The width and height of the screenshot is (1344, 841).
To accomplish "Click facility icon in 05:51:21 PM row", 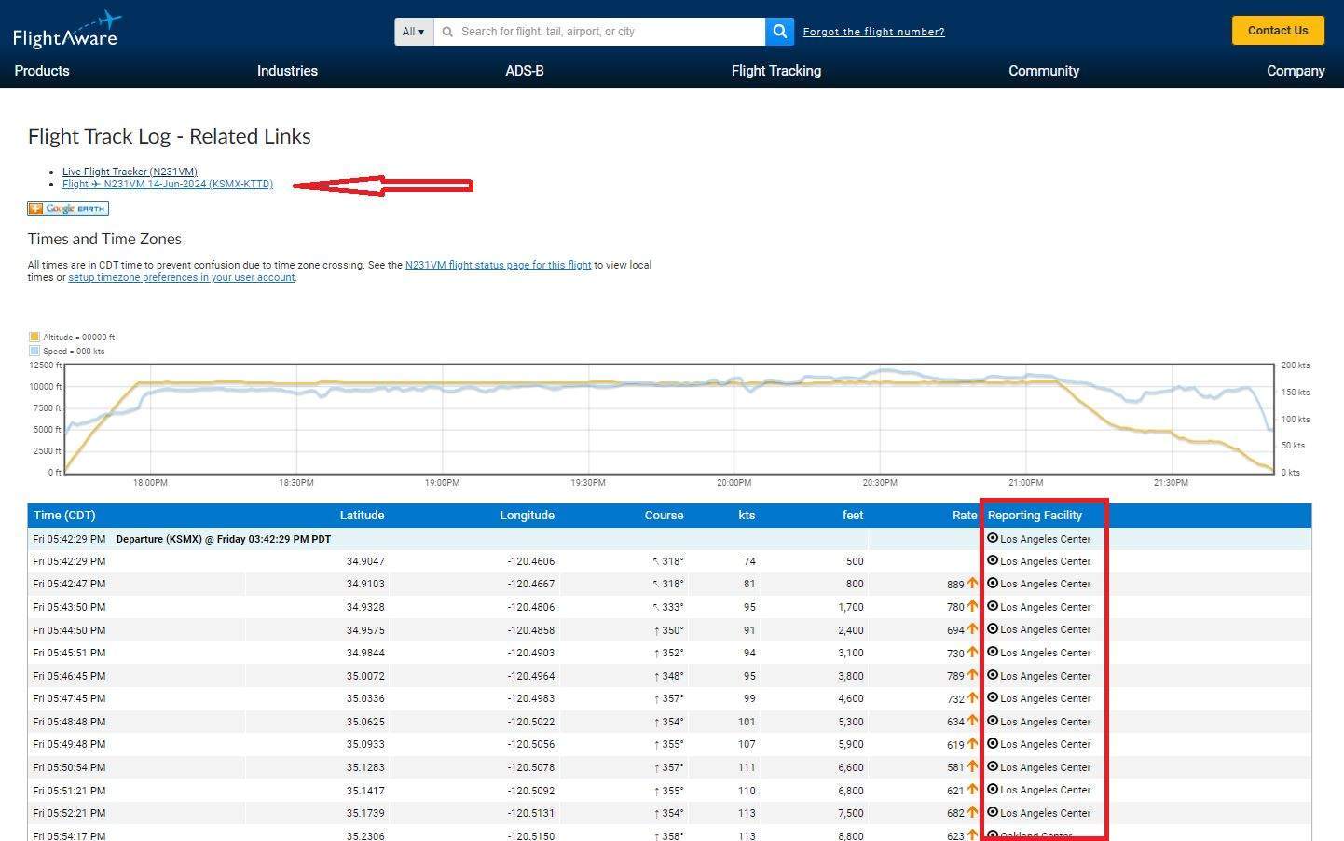I will point(993,789).
